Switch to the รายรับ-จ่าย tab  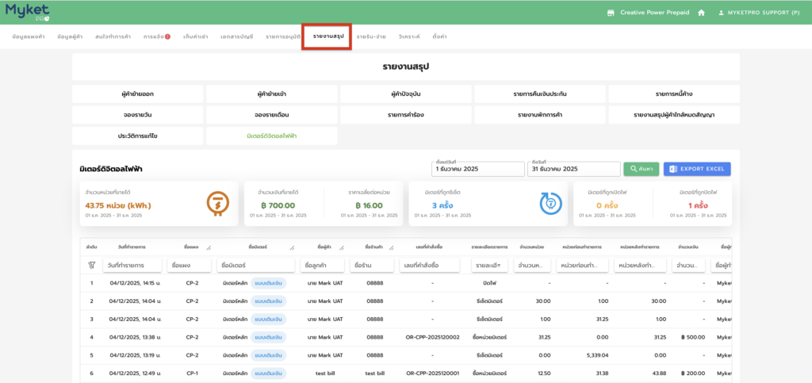[372, 37]
